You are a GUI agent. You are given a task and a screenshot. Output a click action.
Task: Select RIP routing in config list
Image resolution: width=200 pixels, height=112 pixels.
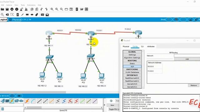click(132, 67)
